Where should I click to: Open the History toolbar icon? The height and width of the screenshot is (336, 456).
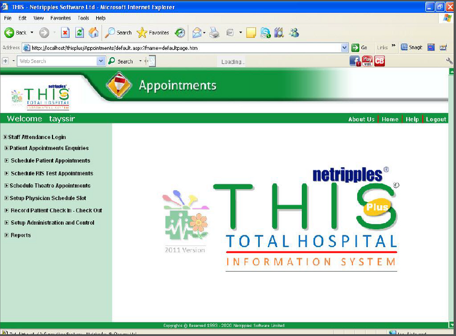[180, 32]
